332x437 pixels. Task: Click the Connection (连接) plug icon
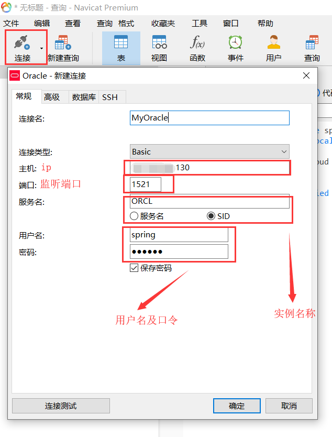coord(22,42)
